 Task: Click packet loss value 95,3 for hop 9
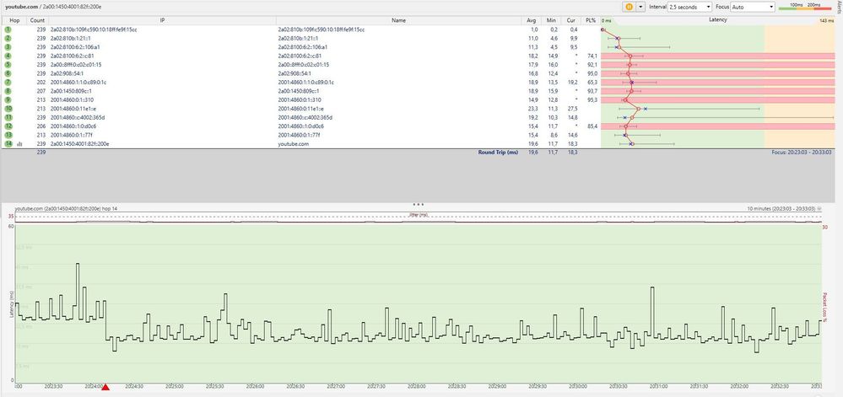(x=593, y=99)
